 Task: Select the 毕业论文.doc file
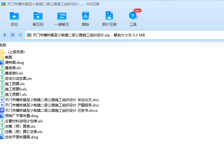pyautogui.click(x=50, y=100)
